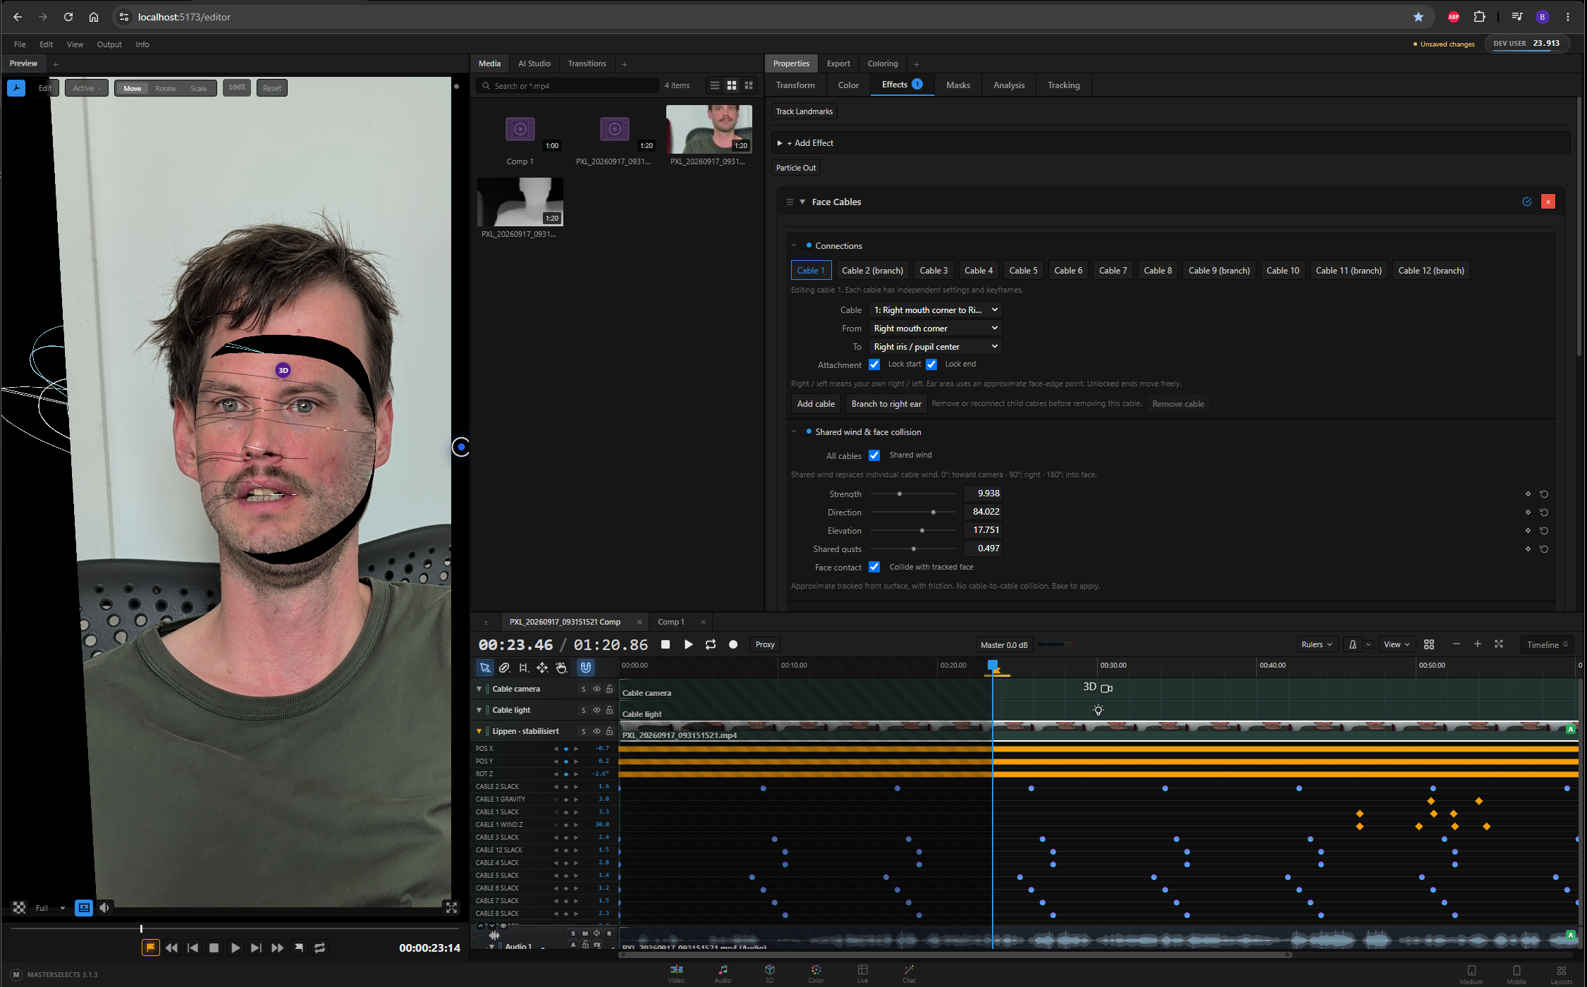Collapse the Lippen · stabilisiert track
The height and width of the screenshot is (987, 1587).
(479, 731)
